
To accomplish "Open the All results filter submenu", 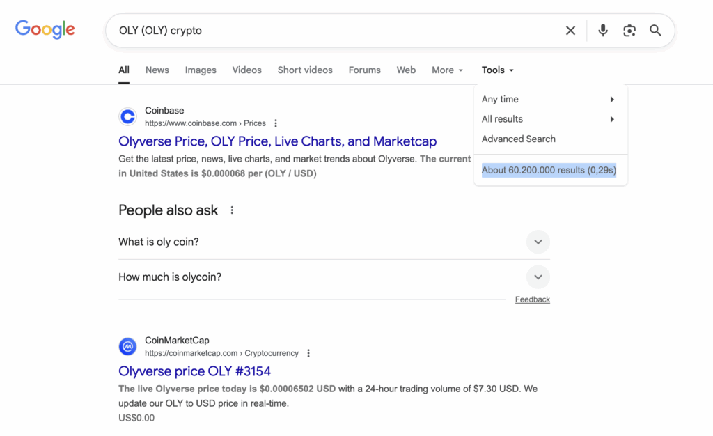I will click(x=549, y=119).
